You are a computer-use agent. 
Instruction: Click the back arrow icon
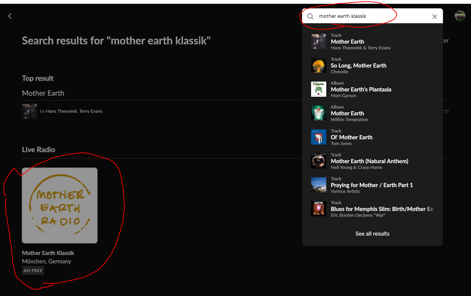(10, 16)
